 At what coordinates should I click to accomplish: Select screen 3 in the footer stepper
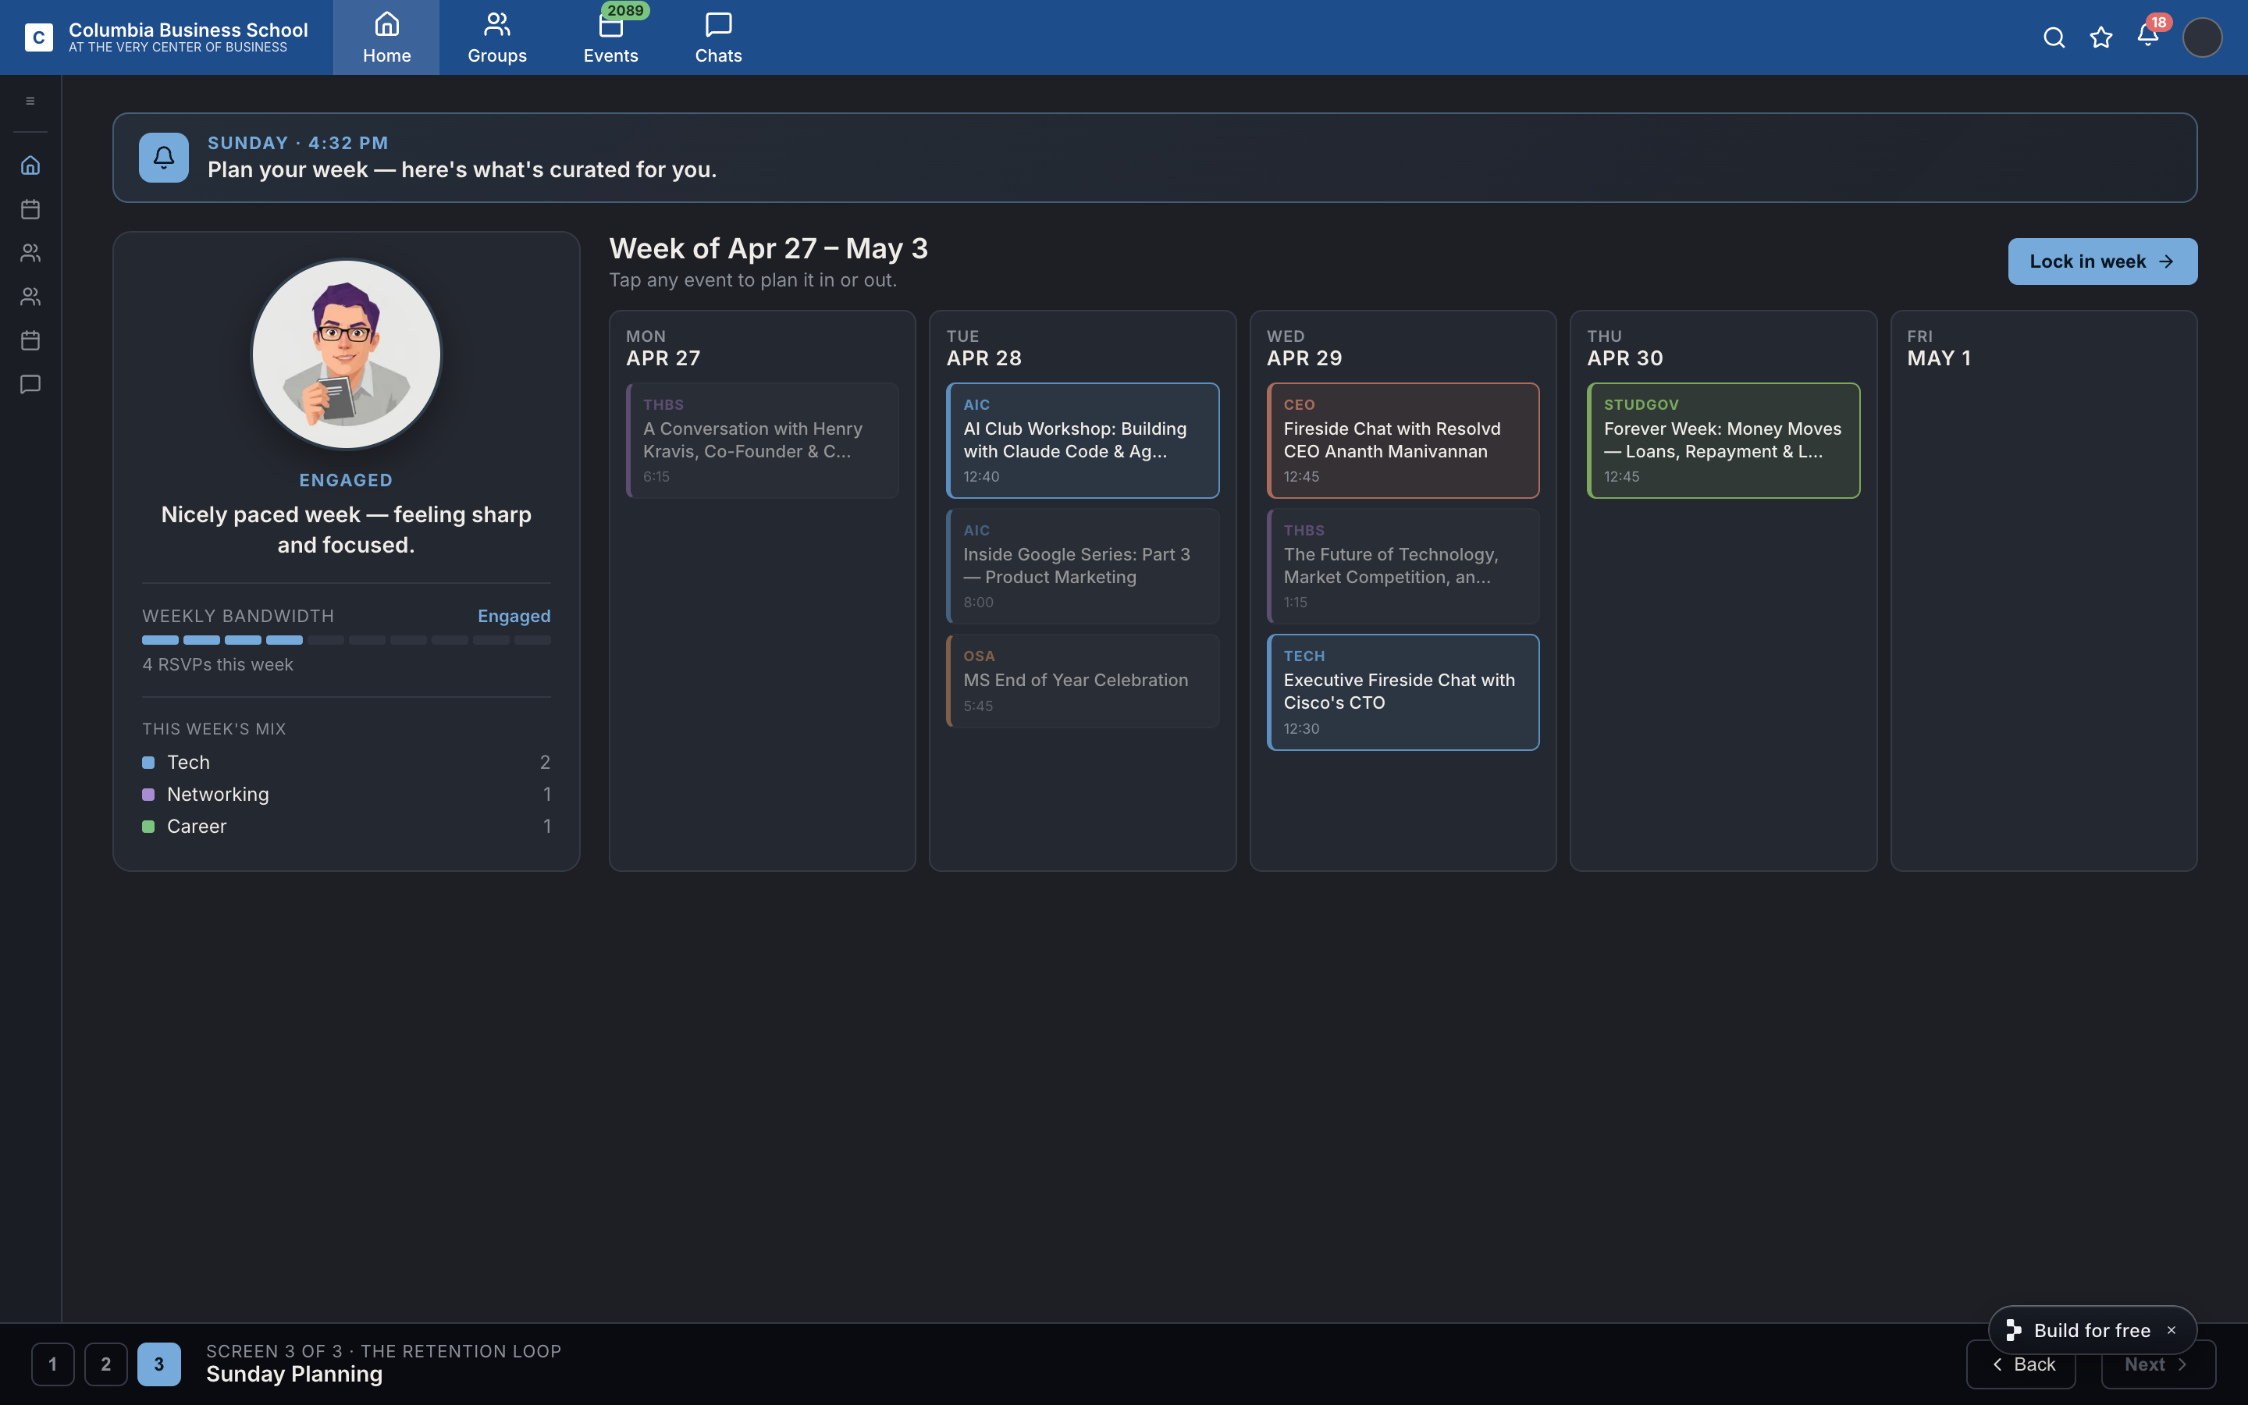point(159,1364)
